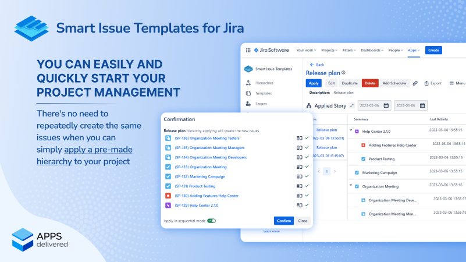Viewport: 466px width, 262px height.
Task: Click subtask icon for Organization Meeting Man... row
Action: (363, 214)
